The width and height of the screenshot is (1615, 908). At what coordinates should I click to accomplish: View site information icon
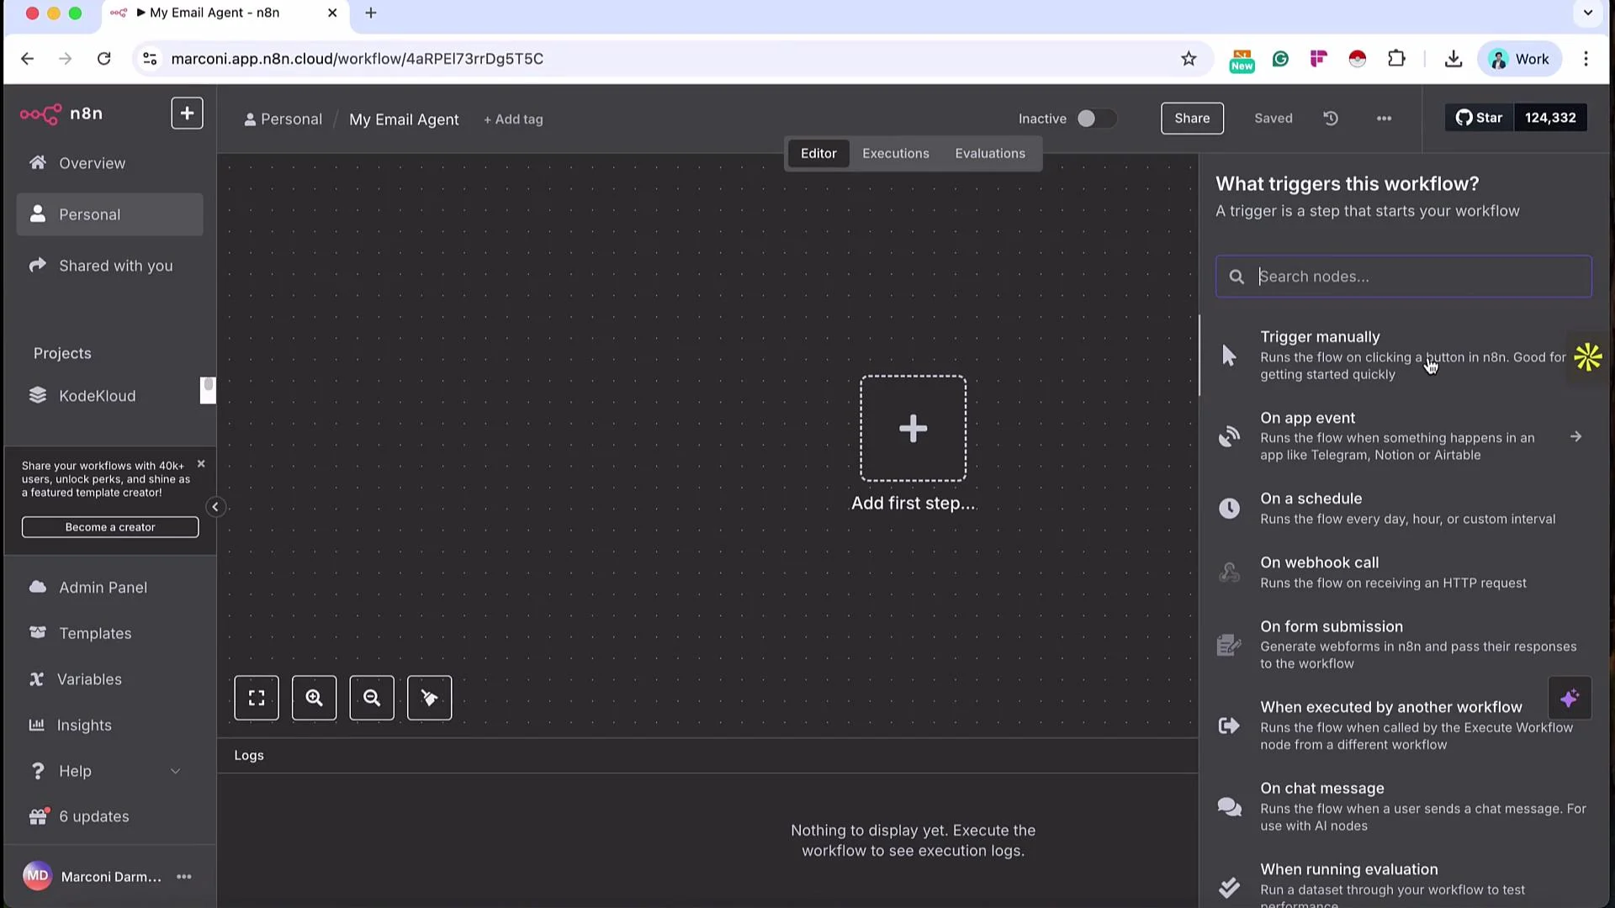150,59
